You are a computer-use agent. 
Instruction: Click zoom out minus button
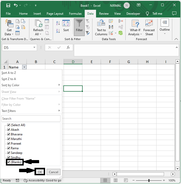[x=133, y=180]
